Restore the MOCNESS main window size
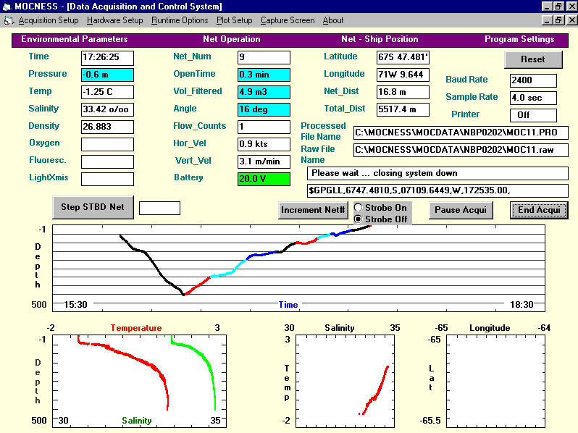 pyautogui.click(x=558, y=7)
